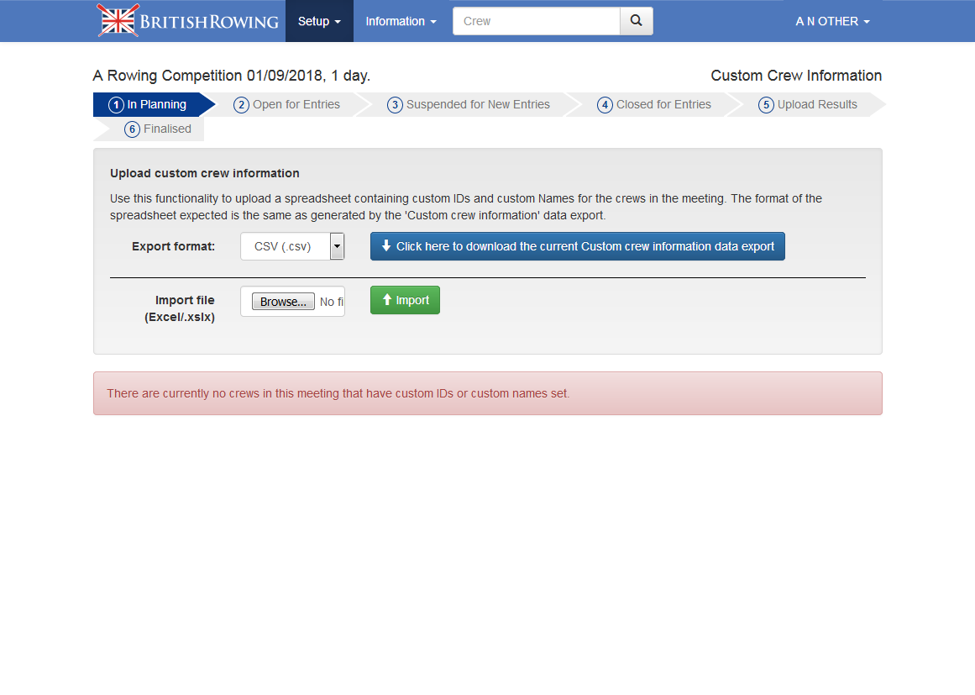The image size is (975, 695).
Task: Click step 6 Finalised number icon
Action: (132, 129)
